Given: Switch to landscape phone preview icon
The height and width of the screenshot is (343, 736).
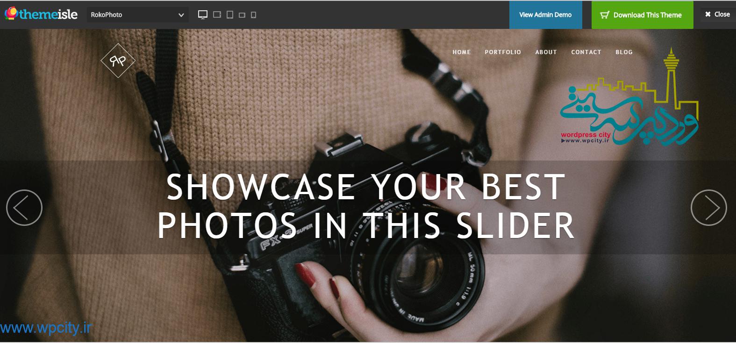Looking at the screenshot, I should (x=242, y=15).
